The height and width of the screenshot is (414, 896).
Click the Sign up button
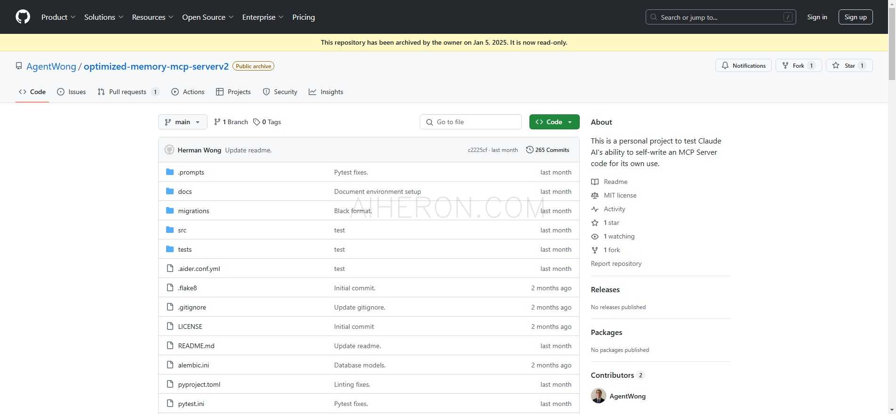856,17
